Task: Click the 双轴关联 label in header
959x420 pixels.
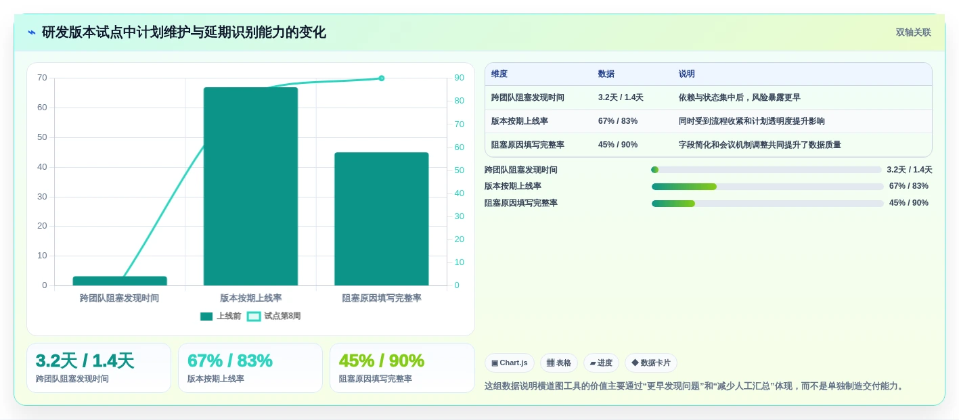Action: pos(913,32)
